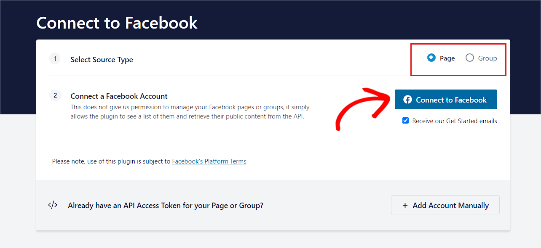
Task: Uncheck Receive our Get Started emails
Action: [x=405, y=120]
